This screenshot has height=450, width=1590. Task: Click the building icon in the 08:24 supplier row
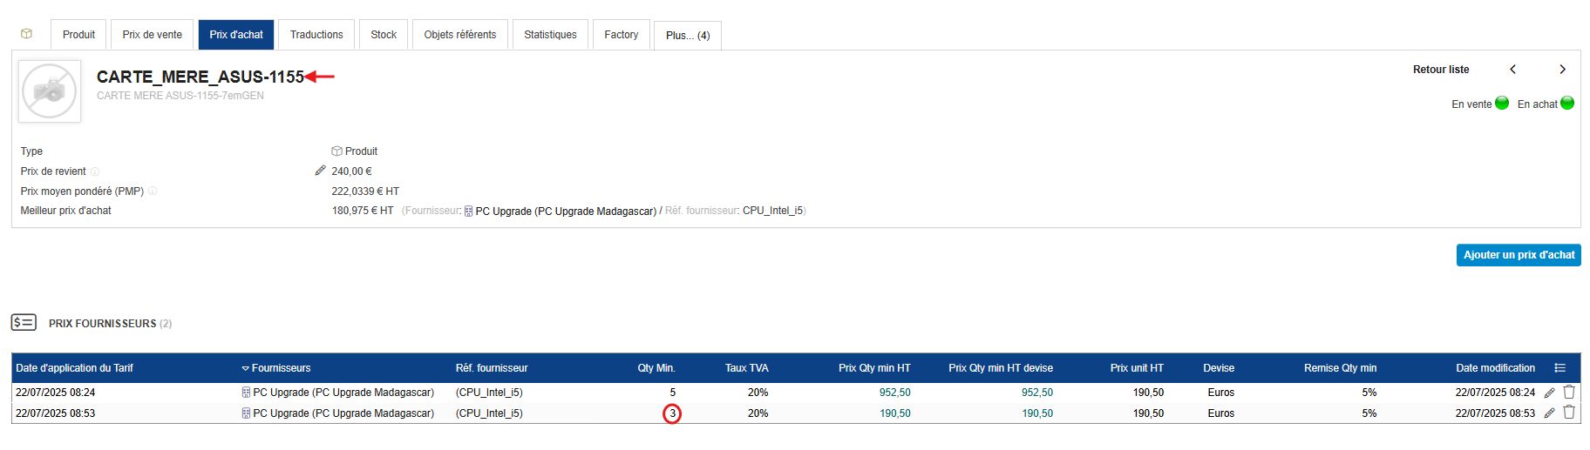246,393
